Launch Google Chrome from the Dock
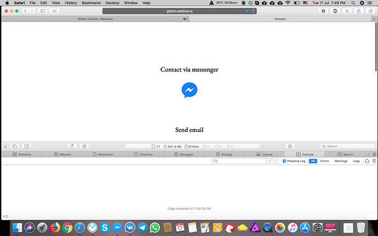Viewport: 378px width, 236px height. (x=67, y=228)
